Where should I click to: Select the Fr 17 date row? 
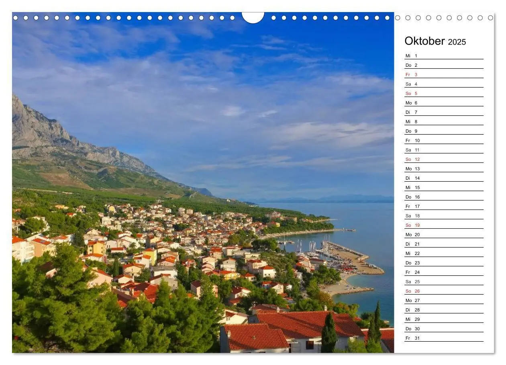(444, 206)
